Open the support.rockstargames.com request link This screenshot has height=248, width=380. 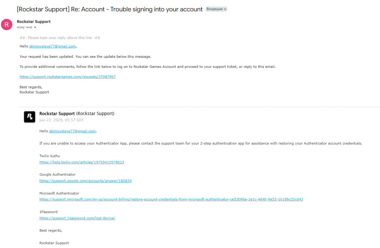[x=68, y=77]
